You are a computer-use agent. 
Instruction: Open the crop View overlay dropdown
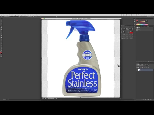click(30, 17)
